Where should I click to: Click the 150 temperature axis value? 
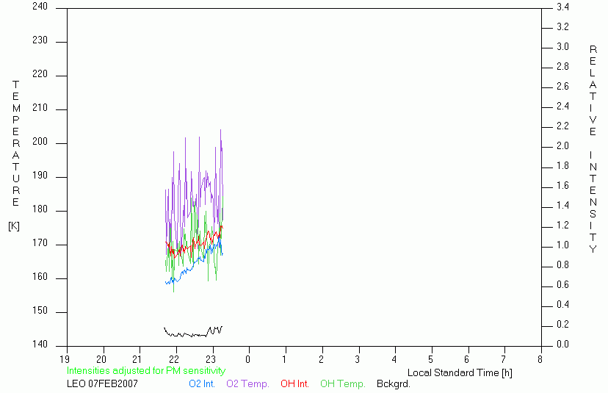coord(40,311)
